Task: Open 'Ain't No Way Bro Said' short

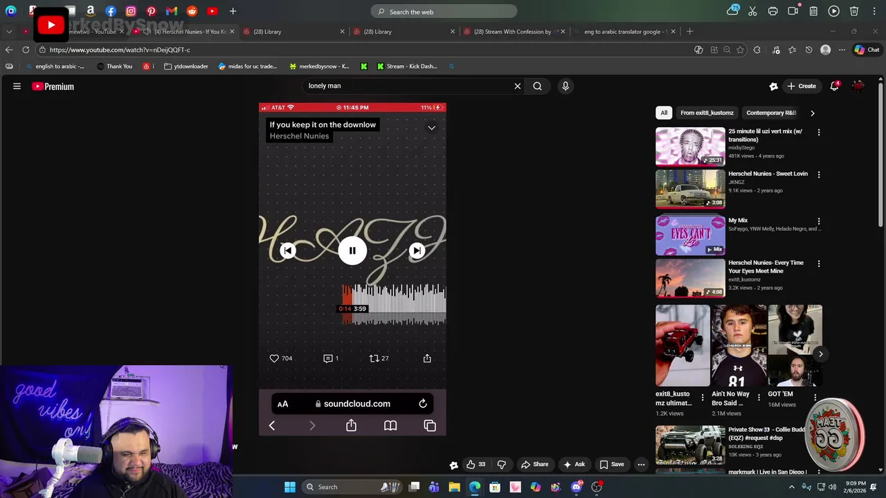Action: click(x=739, y=346)
